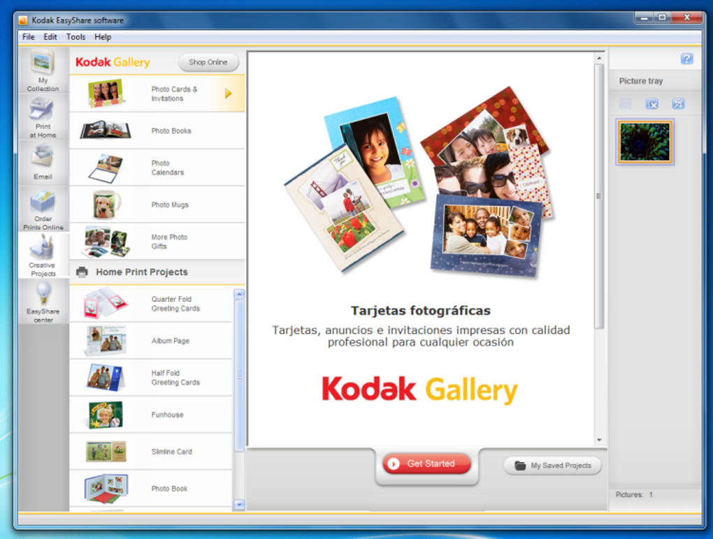
Task: Select the Funhouse label
Action: (x=167, y=415)
